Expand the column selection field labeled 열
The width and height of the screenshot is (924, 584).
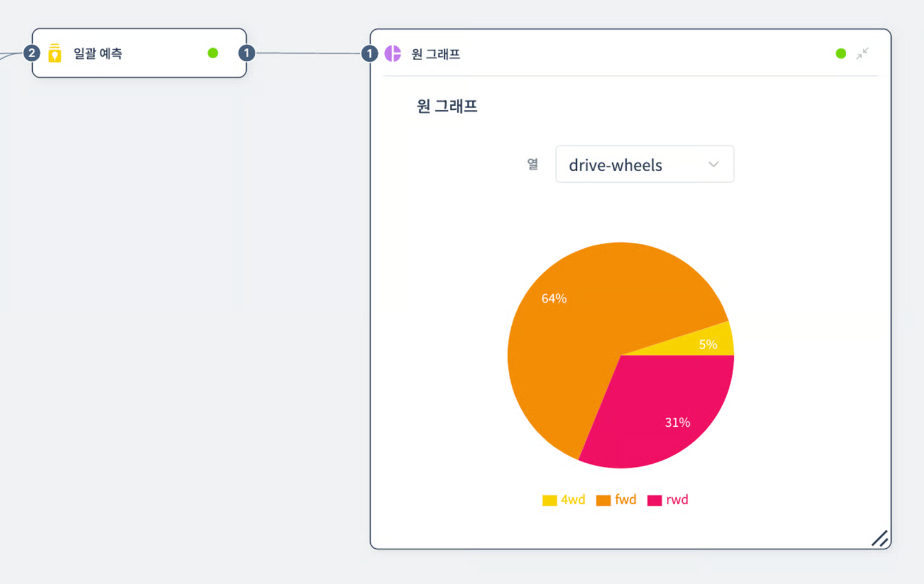644,164
